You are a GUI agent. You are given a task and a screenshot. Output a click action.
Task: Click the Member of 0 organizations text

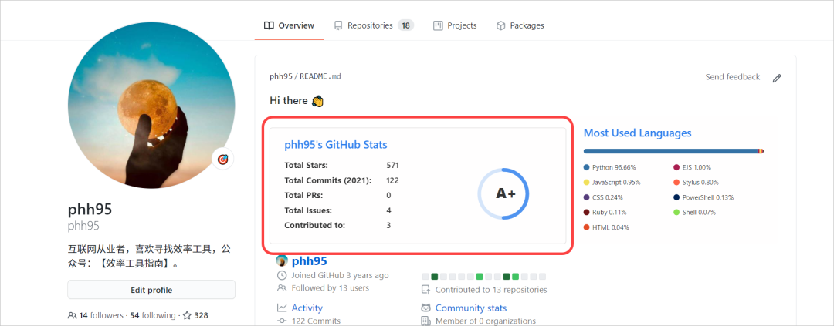[486, 321]
